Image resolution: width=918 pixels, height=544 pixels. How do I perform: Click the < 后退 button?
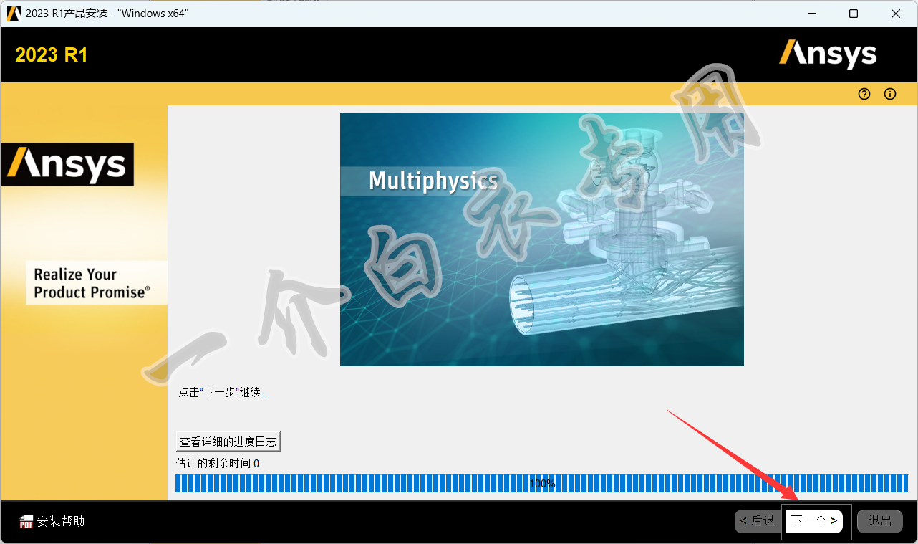tap(757, 520)
